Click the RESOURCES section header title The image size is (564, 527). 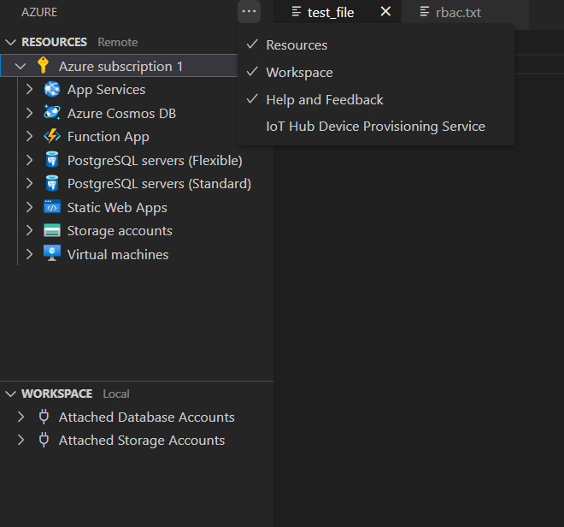pyautogui.click(x=55, y=42)
